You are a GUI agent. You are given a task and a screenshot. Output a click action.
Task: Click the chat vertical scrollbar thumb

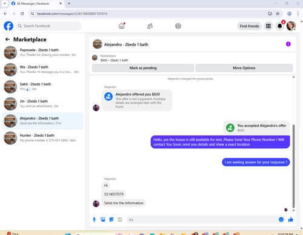(293, 166)
